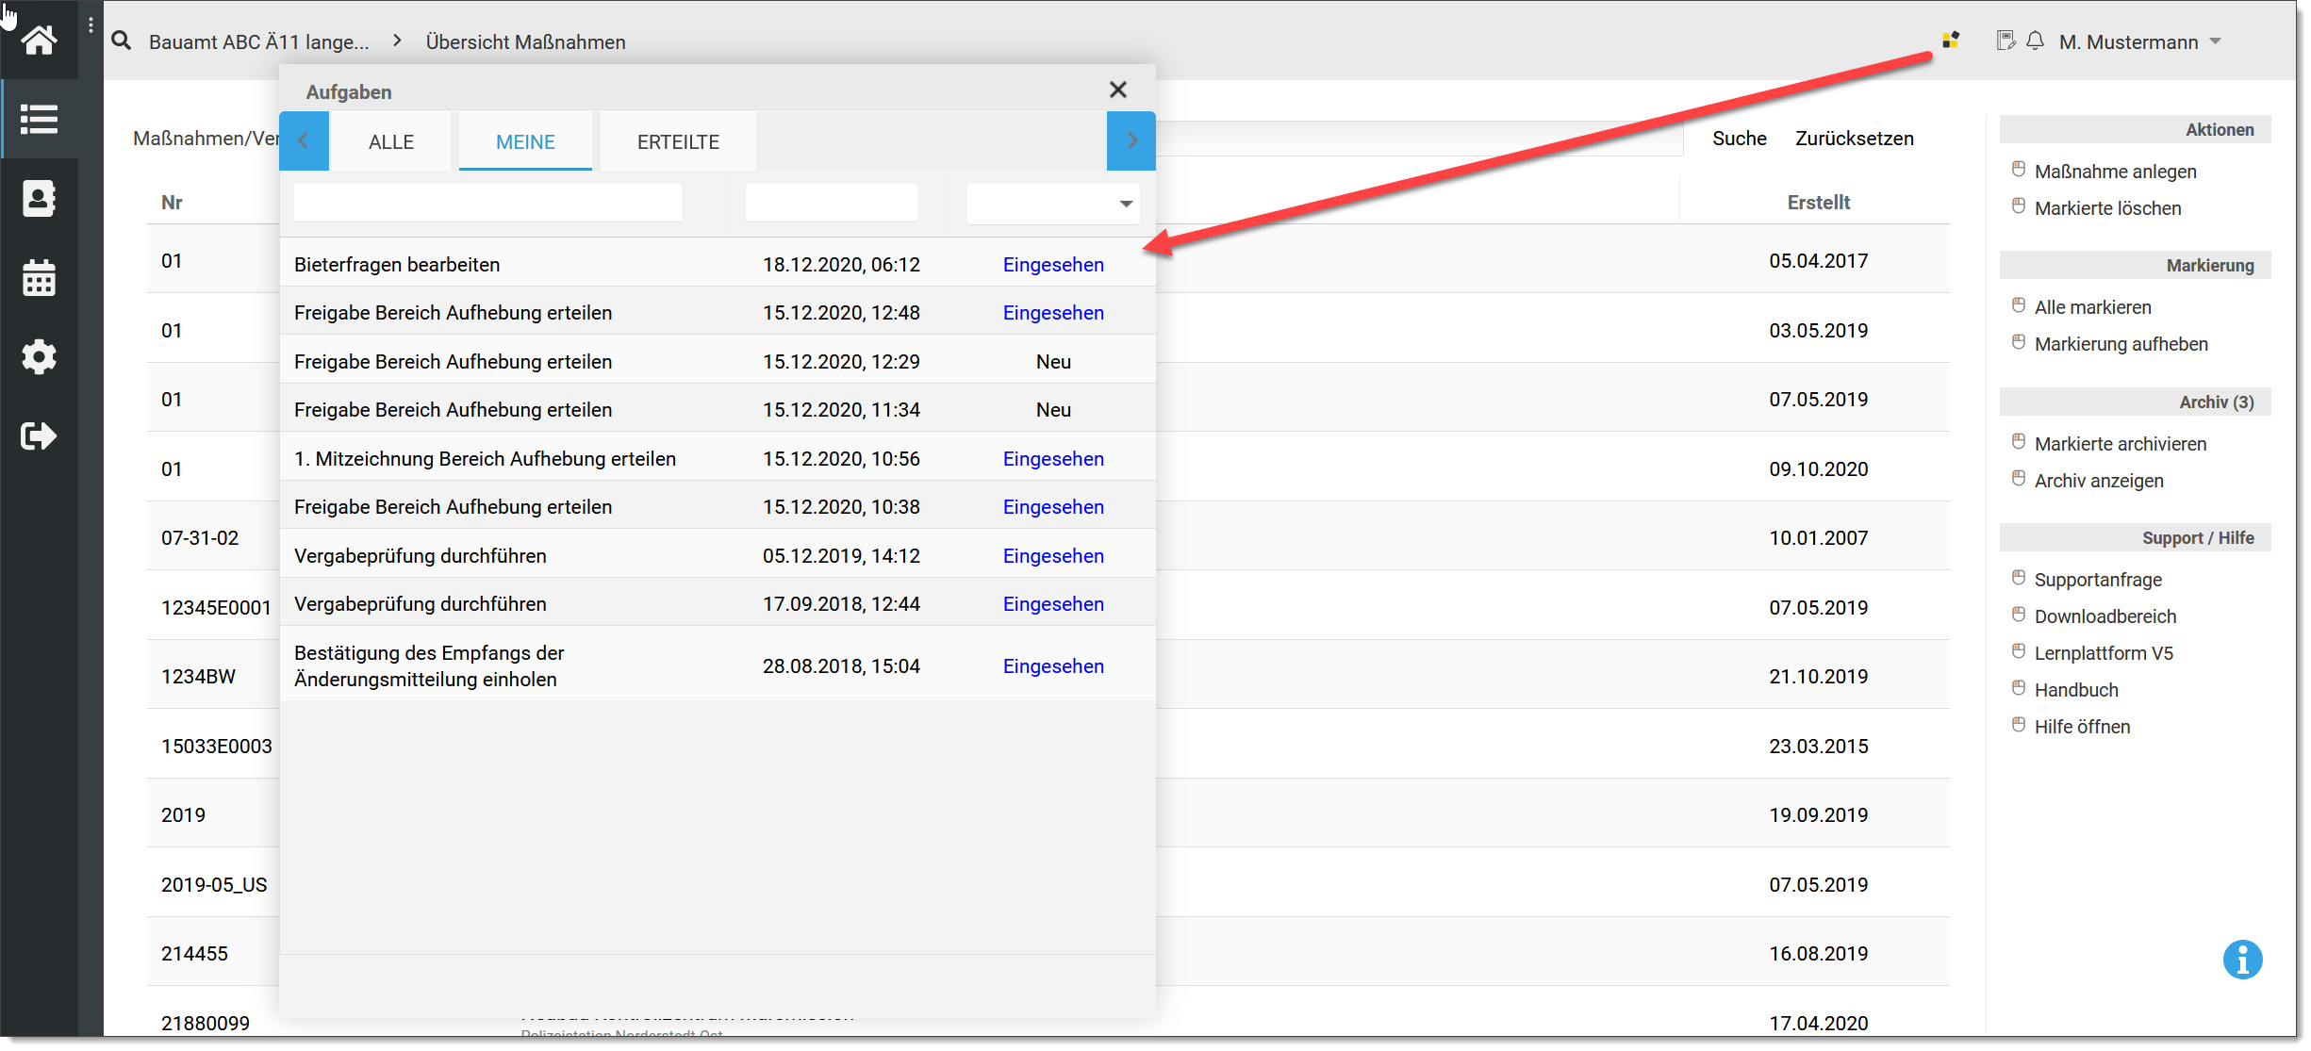Click the left arrow tab scroller
The height and width of the screenshot is (1051, 2311).
click(x=304, y=140)
